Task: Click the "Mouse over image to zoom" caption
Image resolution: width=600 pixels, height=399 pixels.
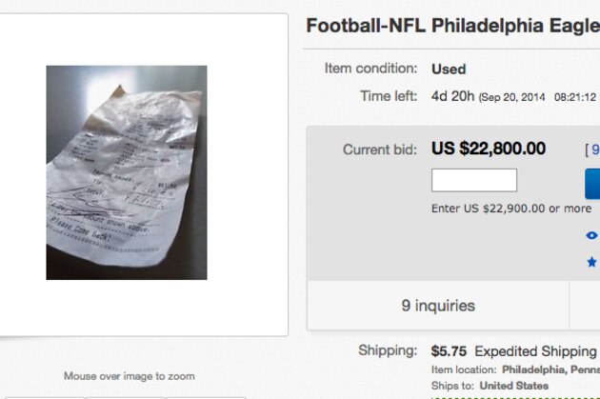Action: pos(130,376)
